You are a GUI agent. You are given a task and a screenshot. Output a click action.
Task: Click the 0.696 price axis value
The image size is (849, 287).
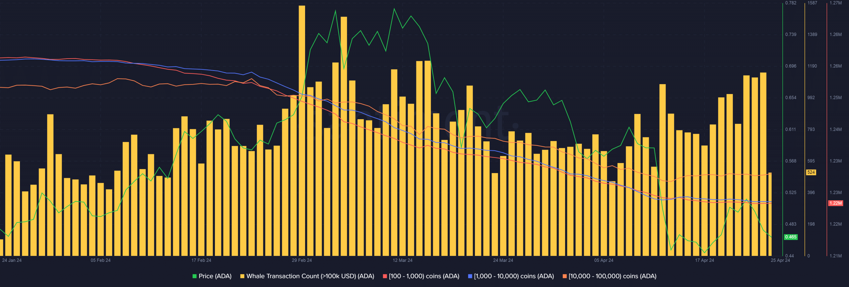(791, 66)
